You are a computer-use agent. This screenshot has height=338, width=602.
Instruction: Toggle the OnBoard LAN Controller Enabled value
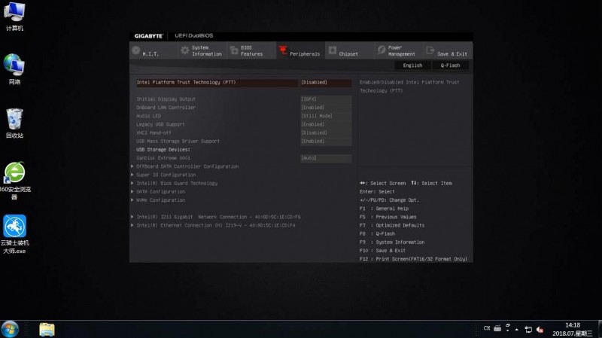326,108
